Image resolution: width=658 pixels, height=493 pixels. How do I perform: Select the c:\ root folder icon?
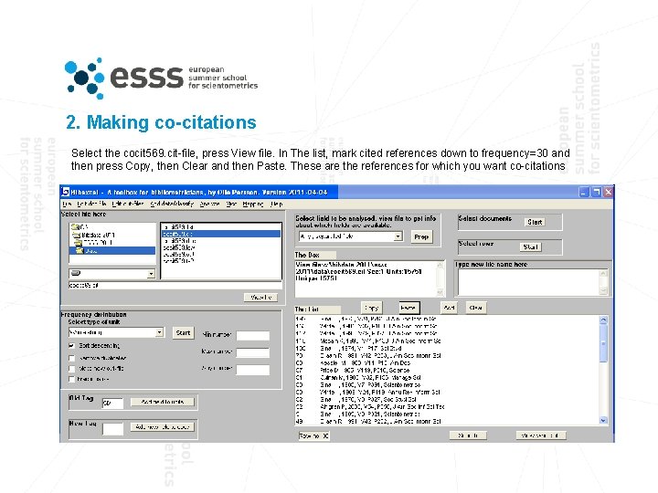coord(76,226)
